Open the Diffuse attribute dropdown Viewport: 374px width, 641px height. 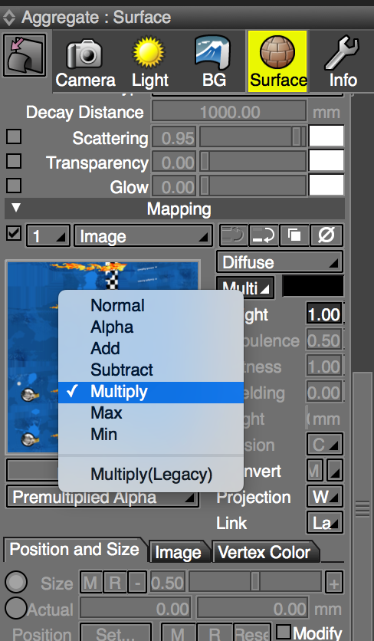tap(280, 262)
